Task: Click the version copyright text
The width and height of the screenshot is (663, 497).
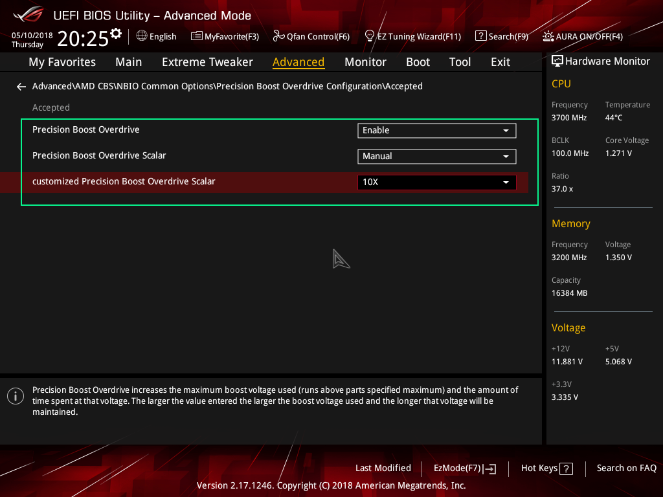Action: pos(331,485)
